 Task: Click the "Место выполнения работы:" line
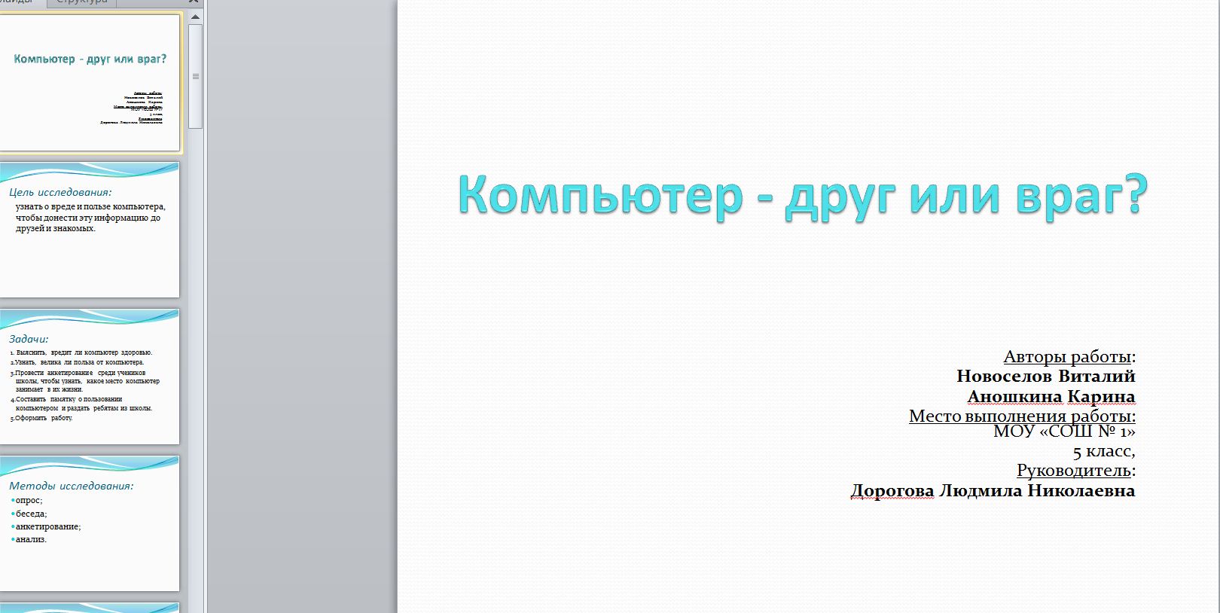1022,416
